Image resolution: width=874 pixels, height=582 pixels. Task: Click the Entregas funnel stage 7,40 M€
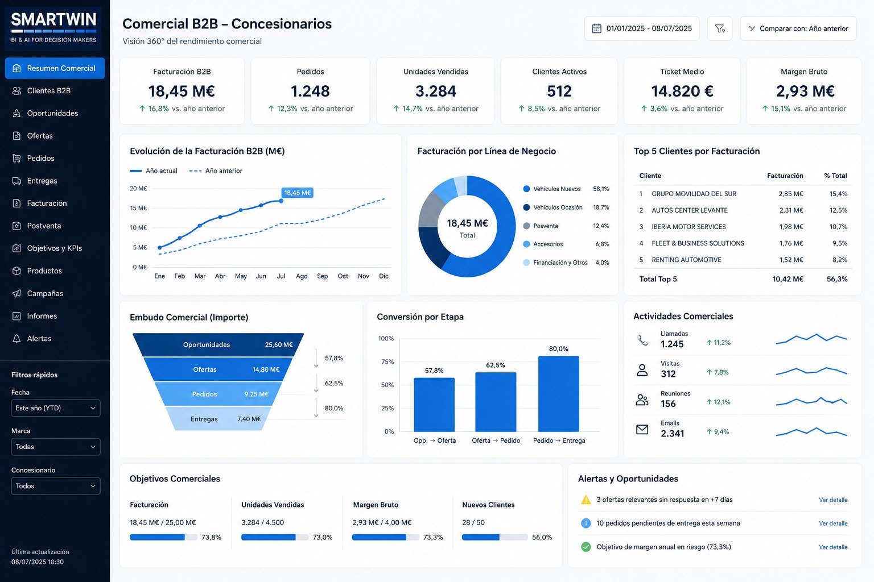(x=218, y=419)
